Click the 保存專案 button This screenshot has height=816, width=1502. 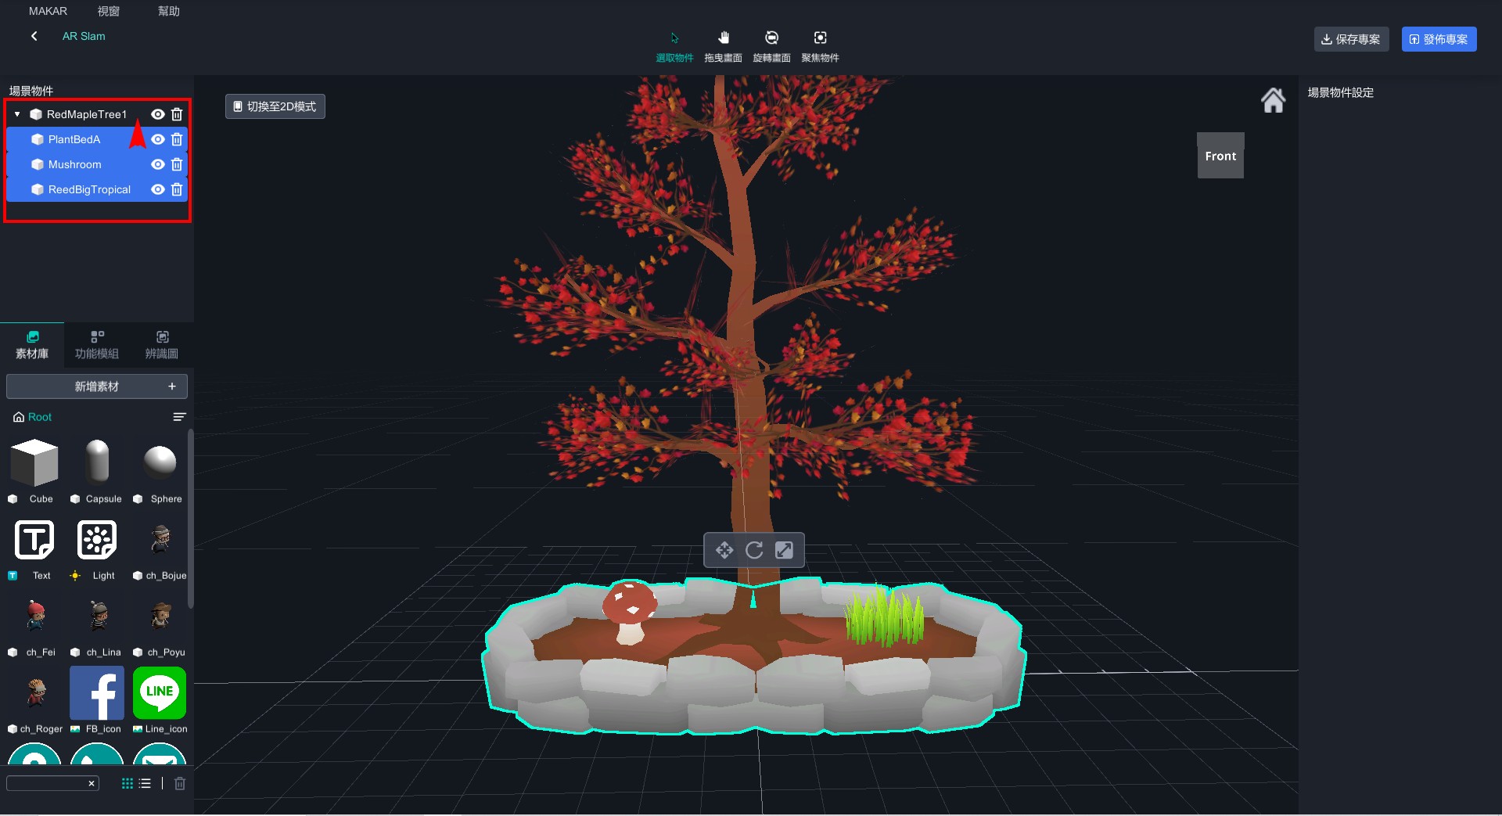[1351, 39]
